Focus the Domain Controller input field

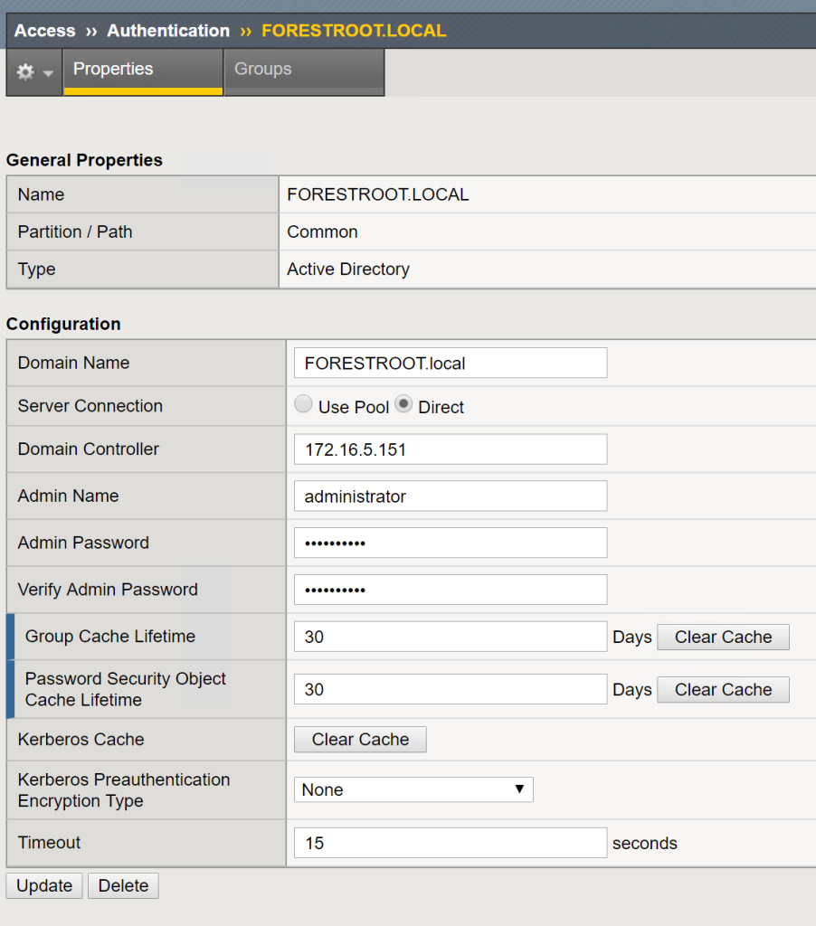tap(451, 449)
